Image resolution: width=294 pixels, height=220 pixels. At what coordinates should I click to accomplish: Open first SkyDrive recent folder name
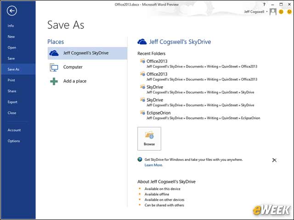click(x=155, y=87)
